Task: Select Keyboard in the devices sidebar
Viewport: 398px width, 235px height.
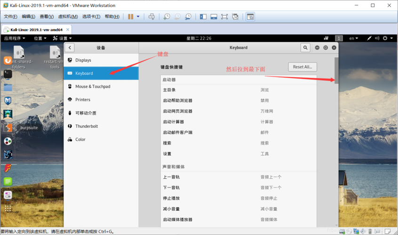Action: [x=101, y=73]
